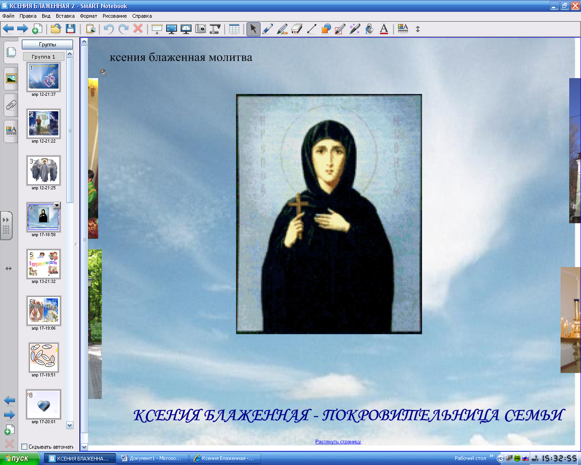Viewport: 581px width, 465px height.
Task: Open the screen capture toolbar
Action: 201,29
